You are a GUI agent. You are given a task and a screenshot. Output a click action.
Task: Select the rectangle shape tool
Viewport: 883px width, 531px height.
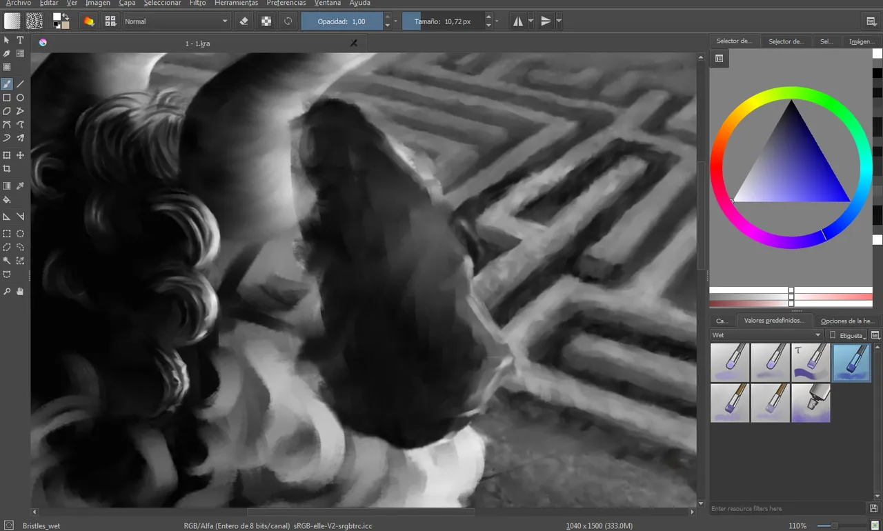pyautogui.click(x=7, y=97)
